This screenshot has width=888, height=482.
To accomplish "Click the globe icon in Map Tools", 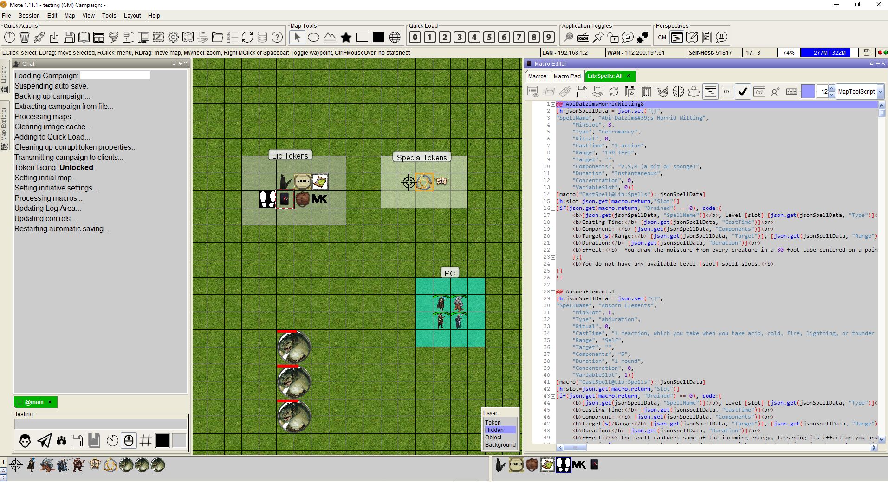I will [x=395, y=38].
